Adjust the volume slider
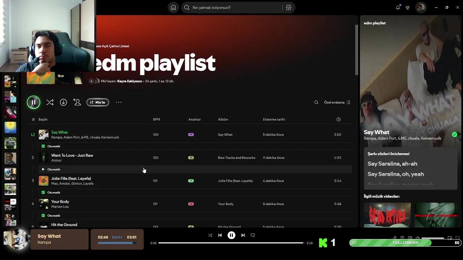This screenshot has height=260, width=463. point(433,238)
